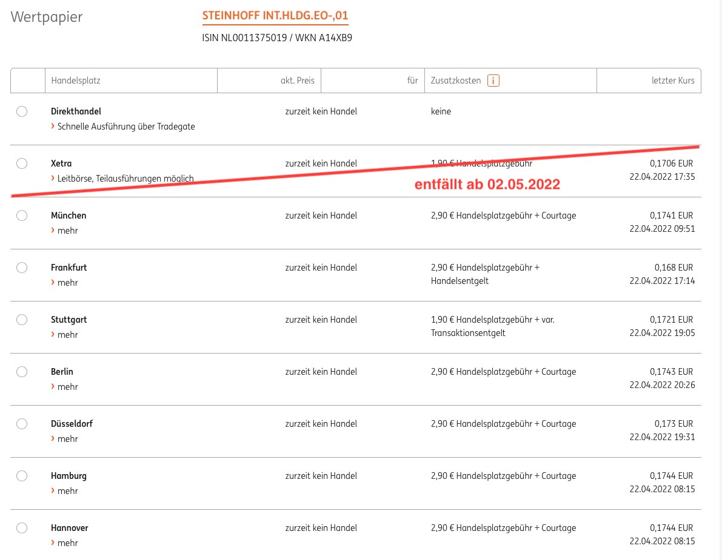Select the Düsseldorf radio button

coord(22,424)
